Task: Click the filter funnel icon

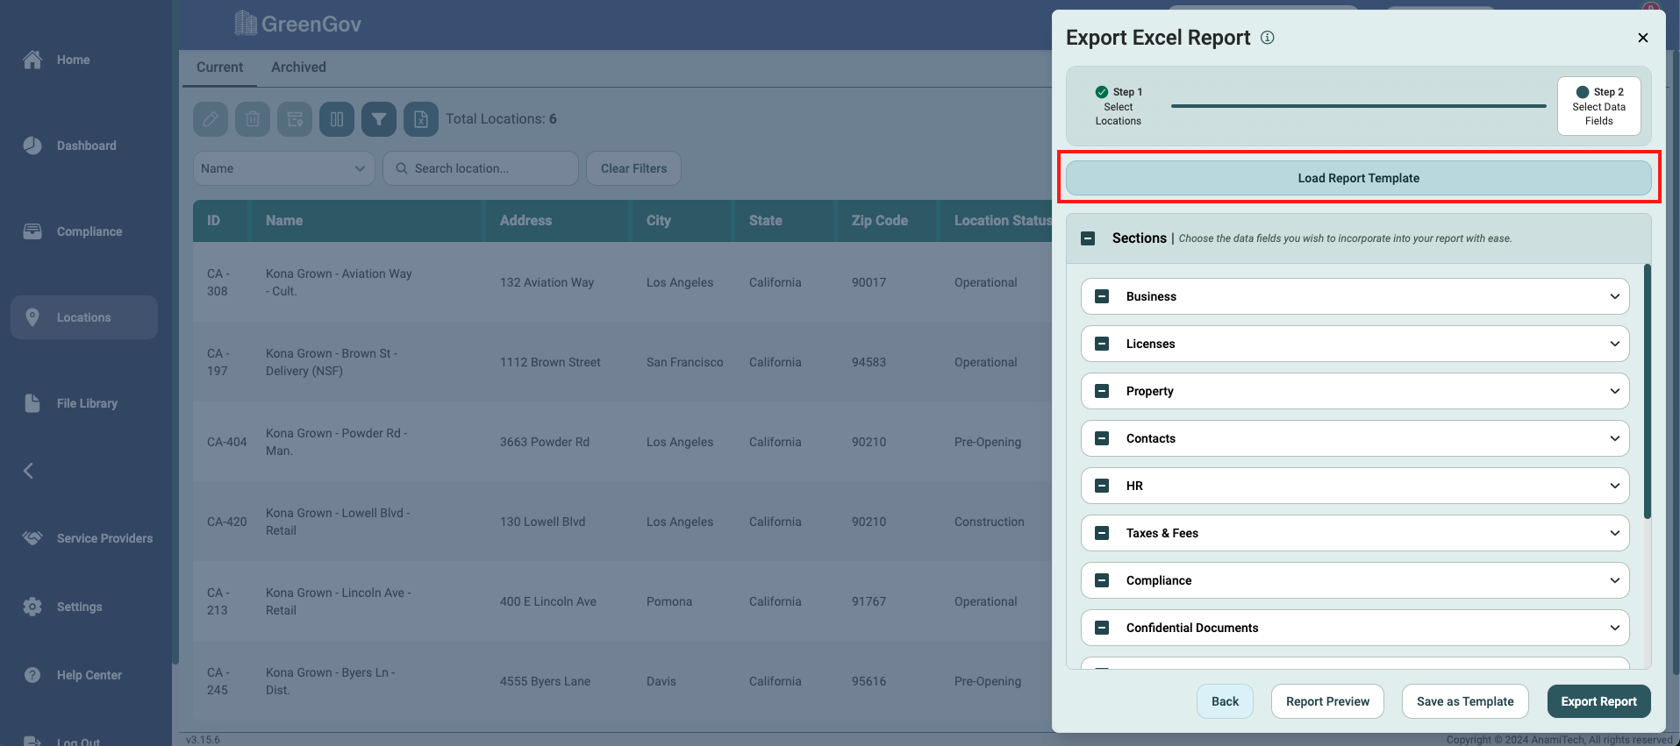Action: pyautogui.click(x=379, y=119)
